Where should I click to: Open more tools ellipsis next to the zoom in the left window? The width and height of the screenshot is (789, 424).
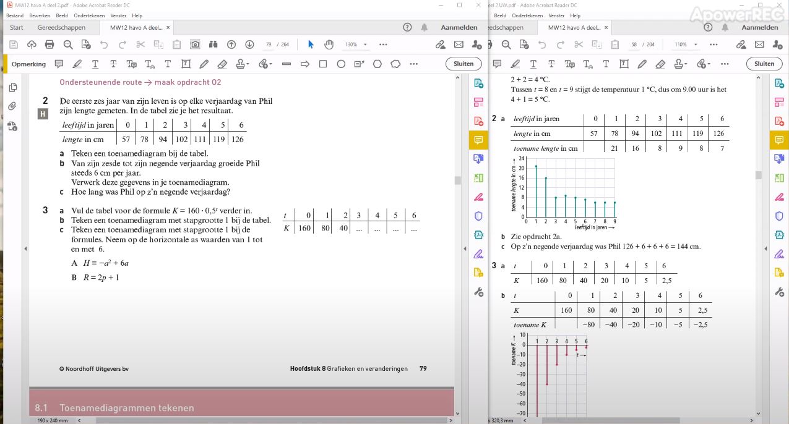383,45
